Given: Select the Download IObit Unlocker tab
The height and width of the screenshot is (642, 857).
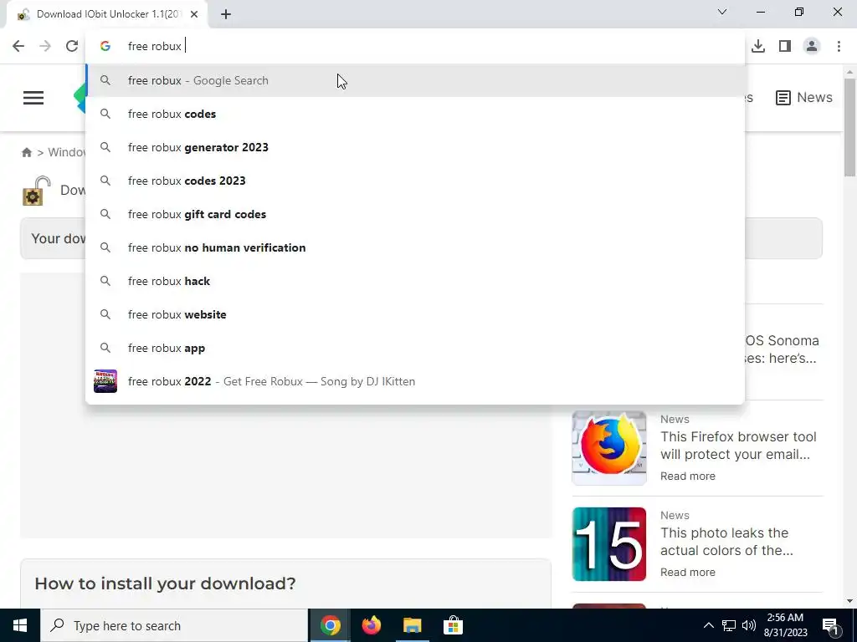Looking at the screenshot, I should pyautogui.click(x=106, y=14).
